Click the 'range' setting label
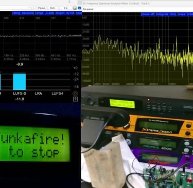193x188 pixels. coord(45,13)
